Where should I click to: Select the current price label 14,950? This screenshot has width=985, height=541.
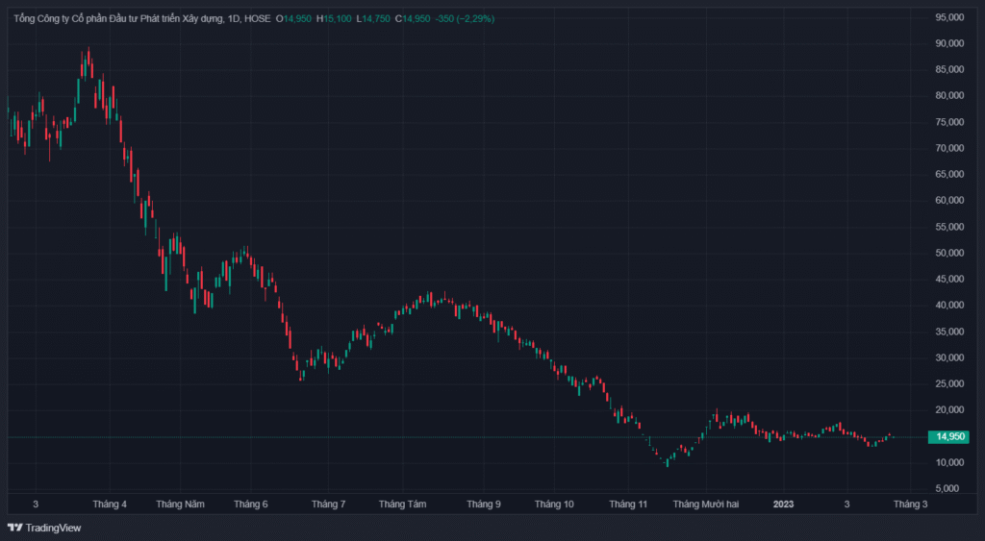click(948, 437)
